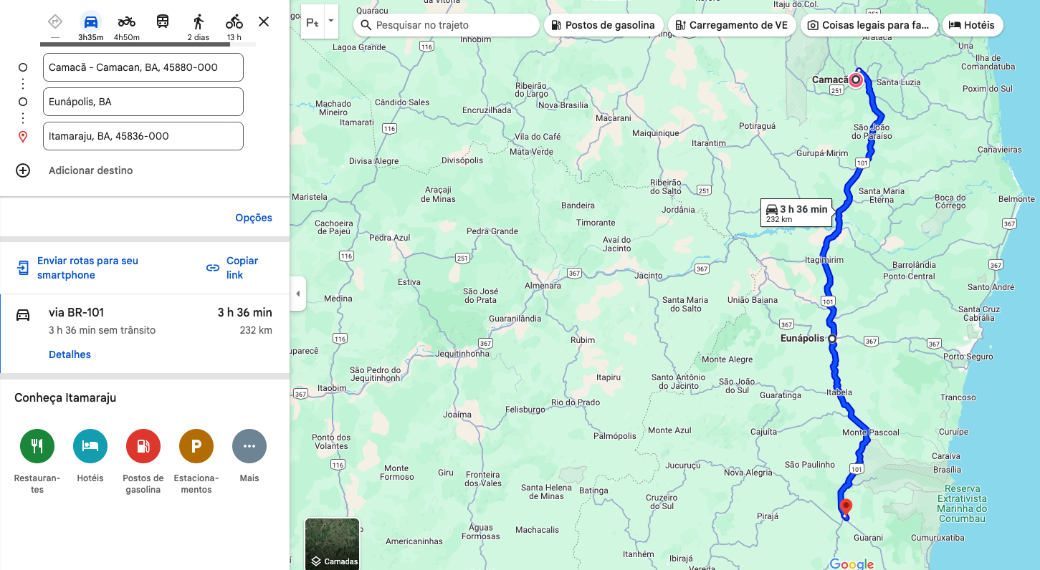Pick the cycling travel mode
This screenshot has height=570, width=1040.
pyautogui.click(x=234, y=21)
